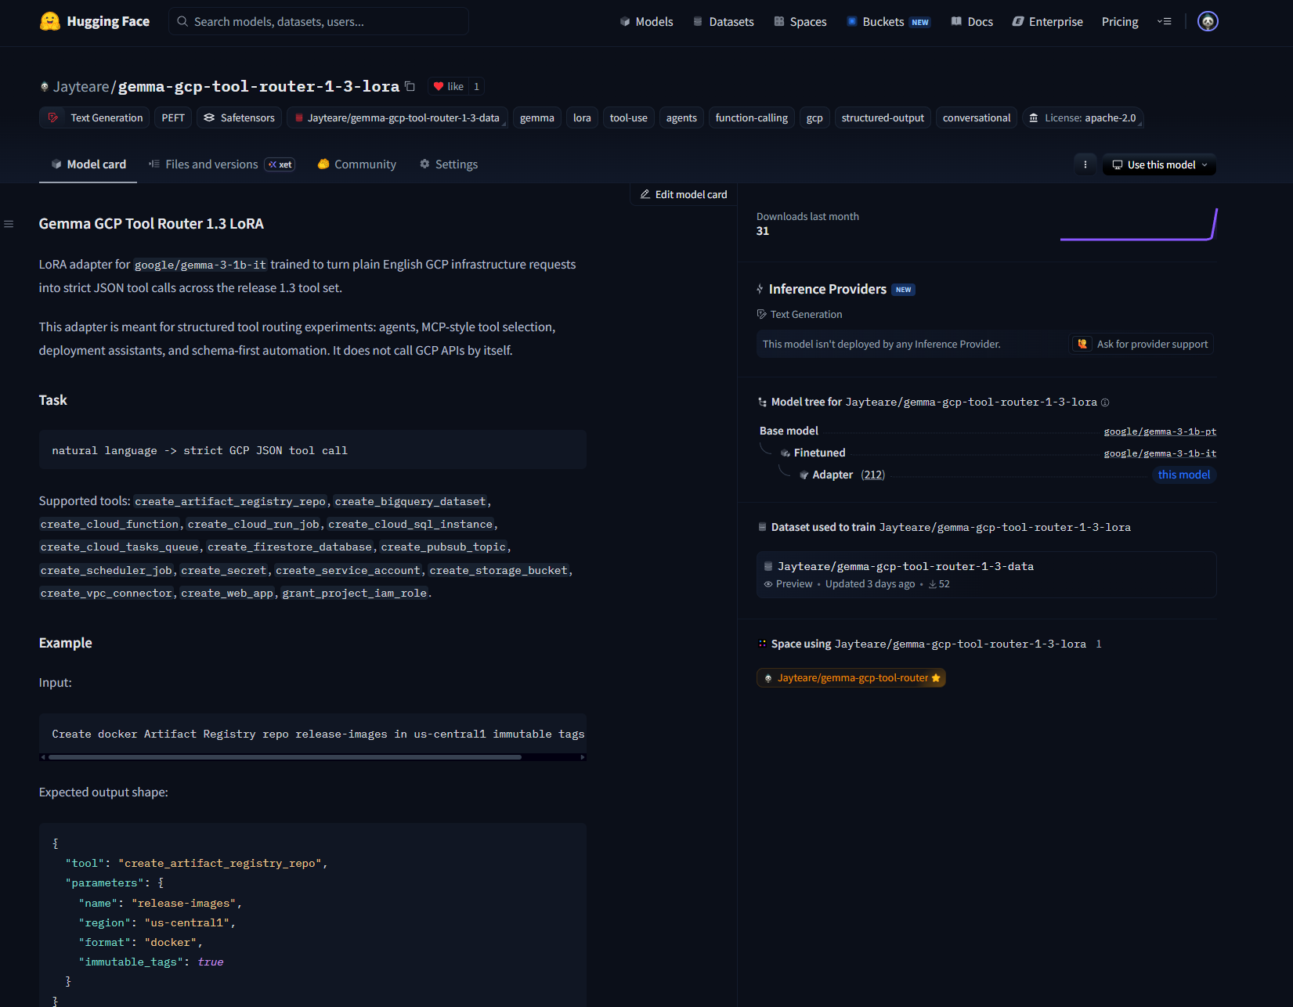Click the model name in the page title
Viewport: 1293px width, 1007px height.
(x=258, y=86)
